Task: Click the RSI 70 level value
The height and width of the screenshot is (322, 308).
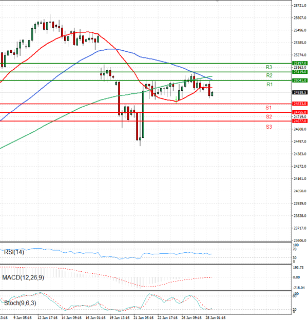Action: tap(295, 249)
